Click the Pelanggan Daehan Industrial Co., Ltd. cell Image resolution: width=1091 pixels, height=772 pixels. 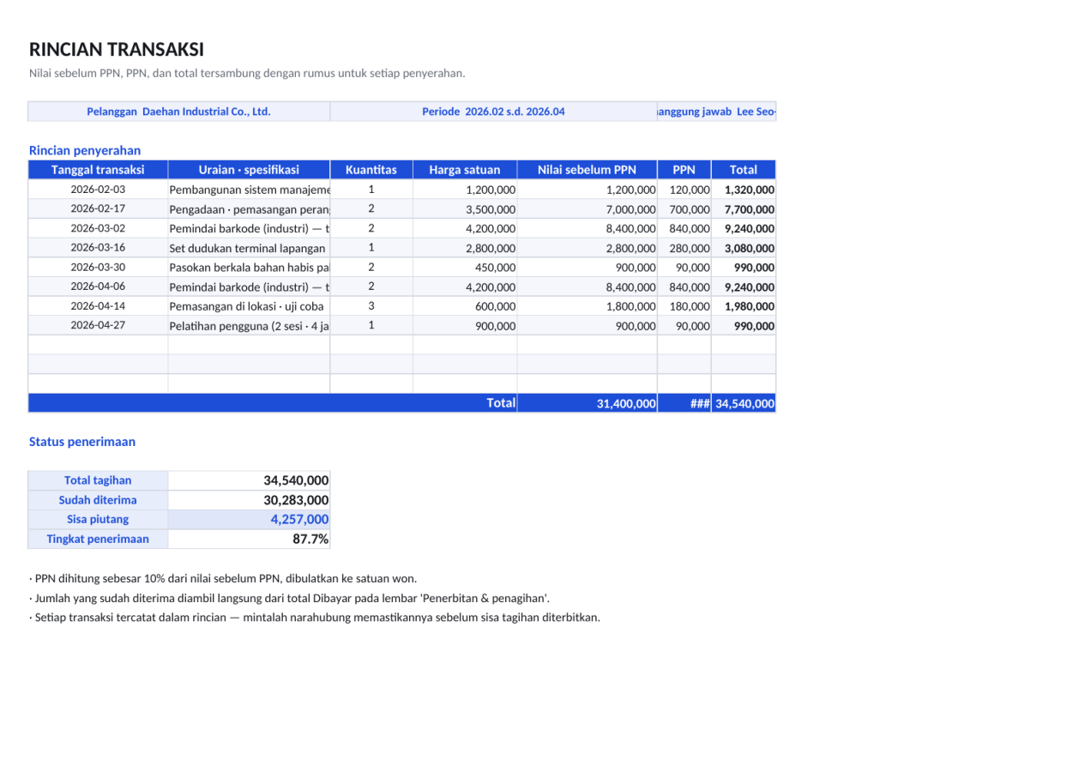[178, 112]
